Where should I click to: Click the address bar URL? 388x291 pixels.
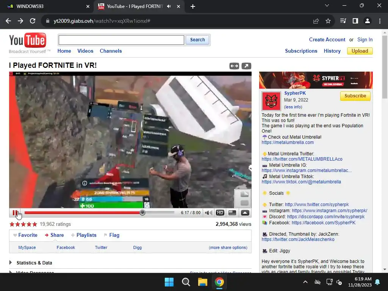click(102, 21)
